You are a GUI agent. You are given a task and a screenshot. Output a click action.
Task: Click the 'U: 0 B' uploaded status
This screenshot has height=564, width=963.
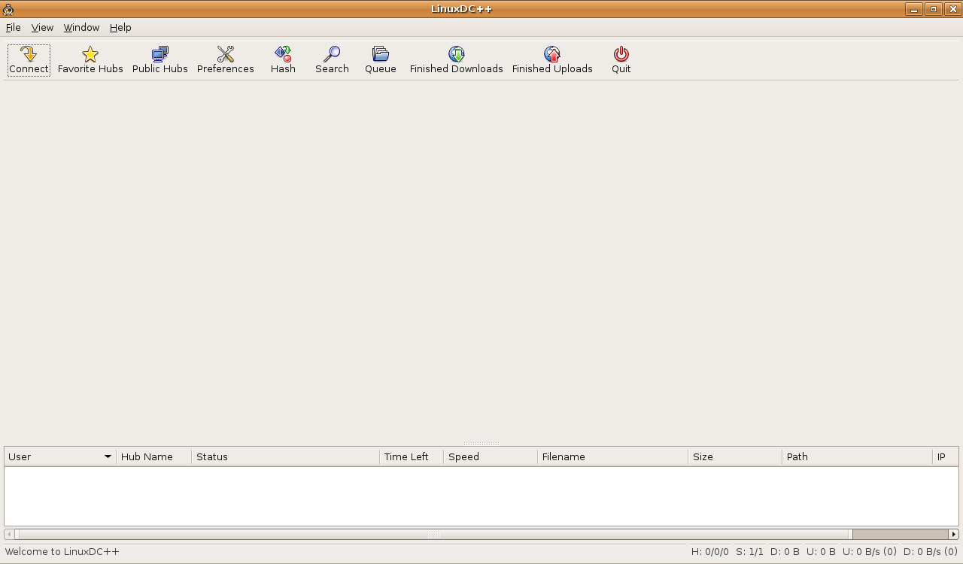click(821, 552)
